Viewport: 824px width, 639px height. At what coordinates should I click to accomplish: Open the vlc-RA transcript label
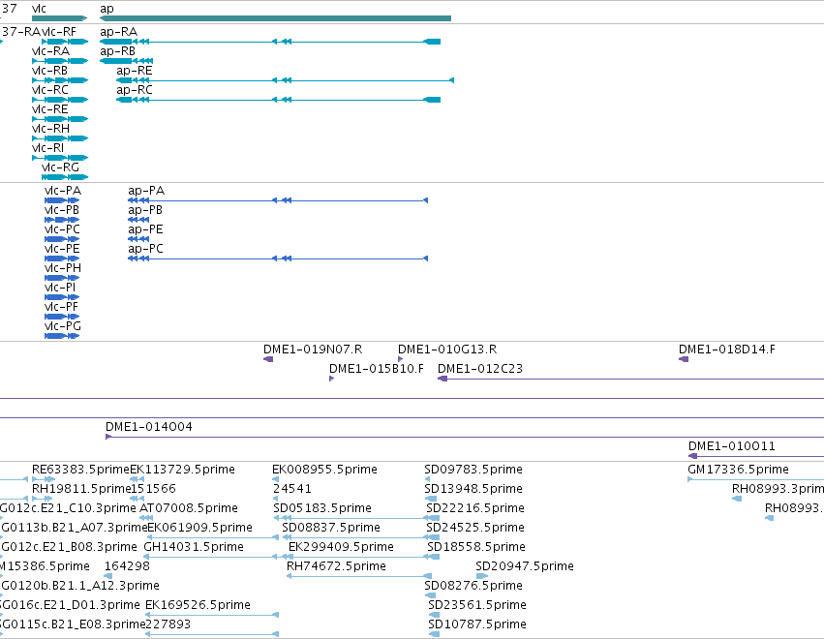point(50,51)
